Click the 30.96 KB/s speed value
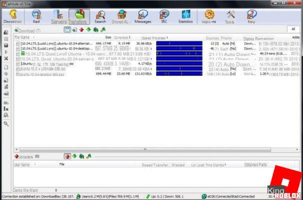Screen dimensions: 303x200 pos(144,43)
